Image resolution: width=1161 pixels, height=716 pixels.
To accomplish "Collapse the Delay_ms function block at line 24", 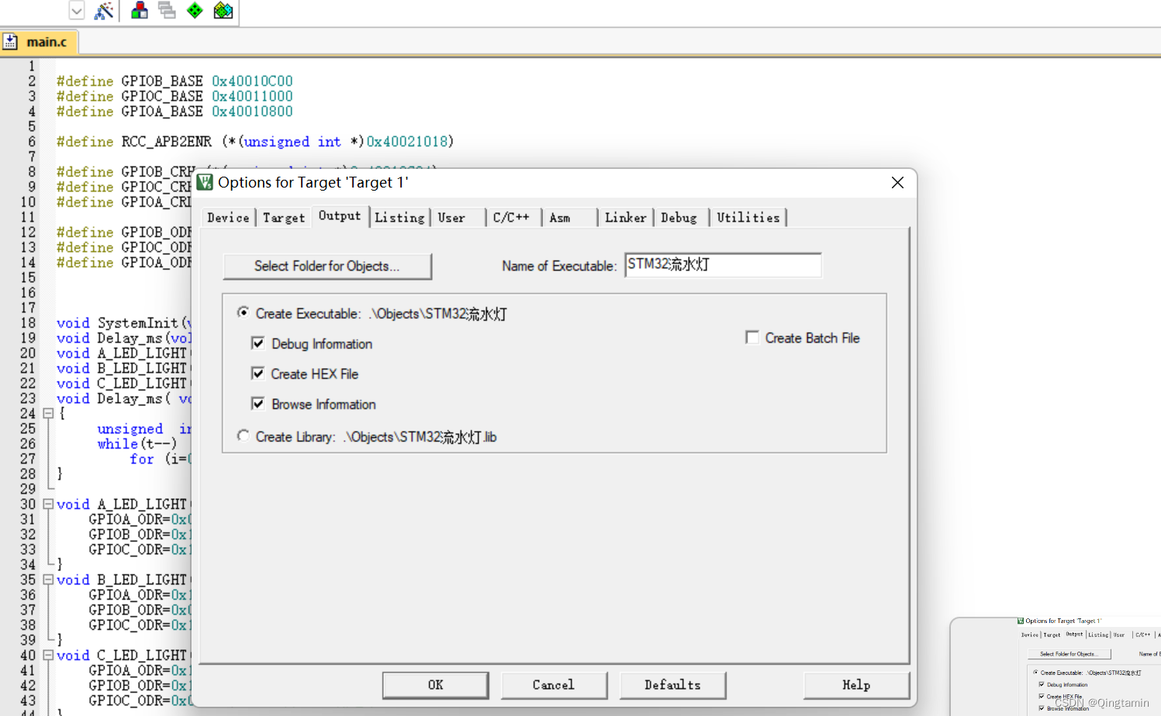I will 47,413.
